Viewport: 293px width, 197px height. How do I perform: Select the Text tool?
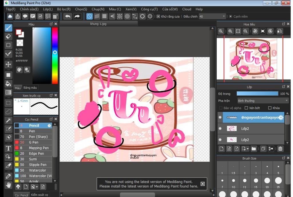[x=8, y=148]
